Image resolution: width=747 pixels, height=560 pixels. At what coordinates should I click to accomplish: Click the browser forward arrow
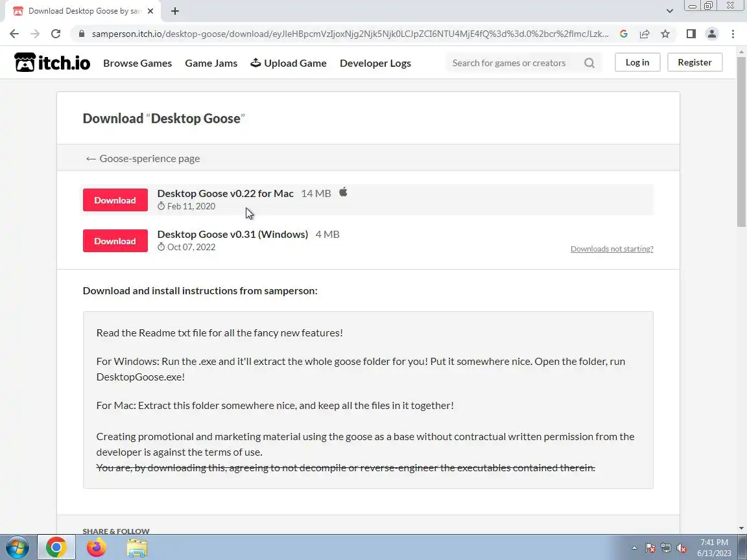coord(35,34)
